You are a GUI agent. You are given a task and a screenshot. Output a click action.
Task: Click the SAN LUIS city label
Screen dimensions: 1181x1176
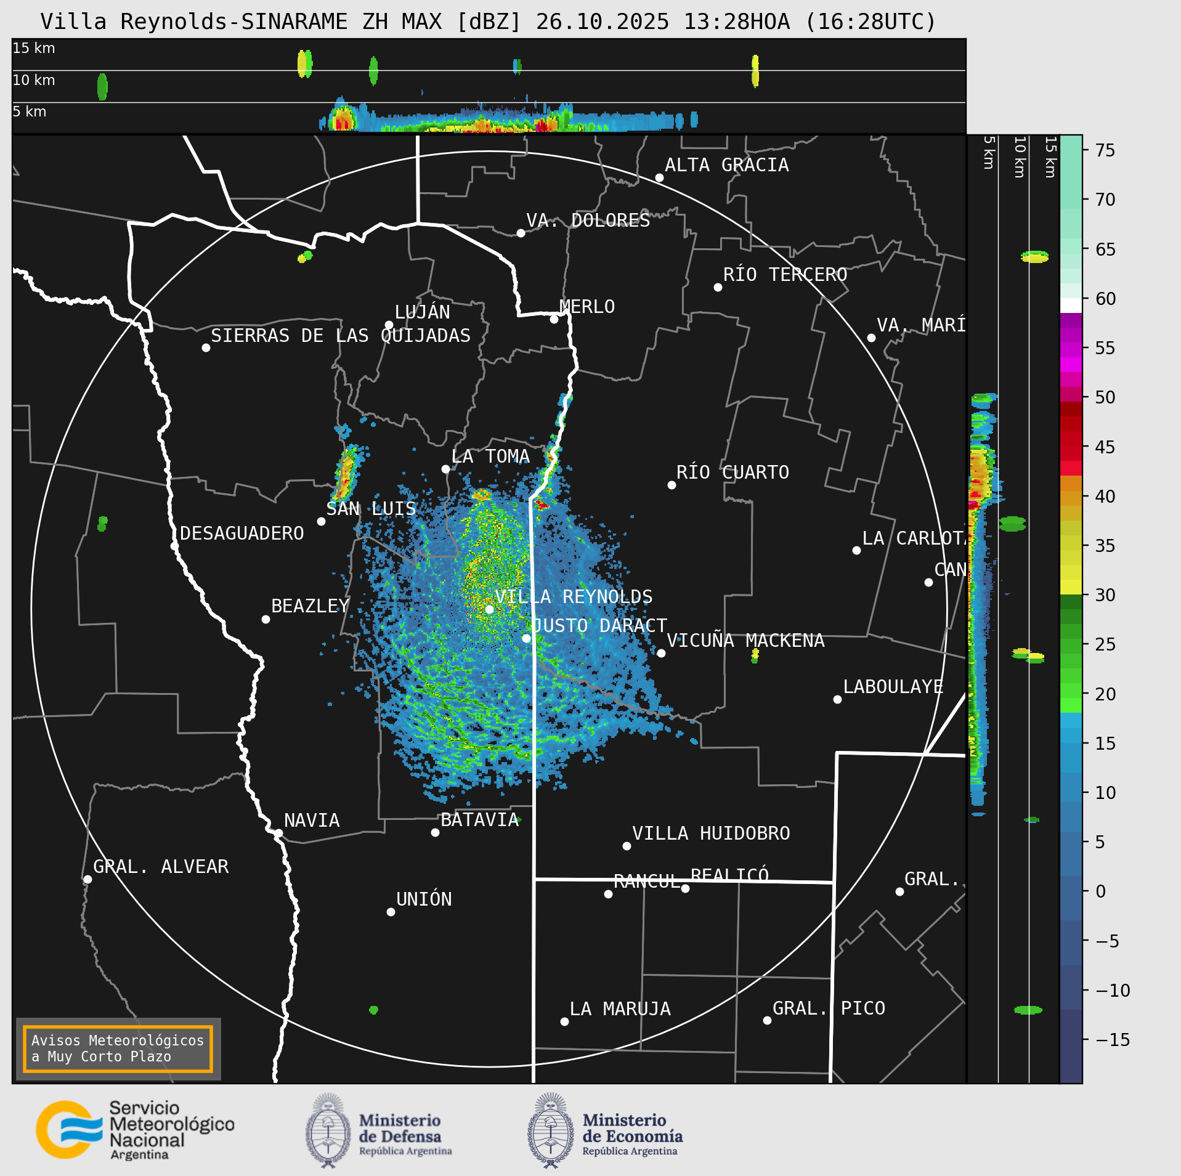(x=371, y=509)
